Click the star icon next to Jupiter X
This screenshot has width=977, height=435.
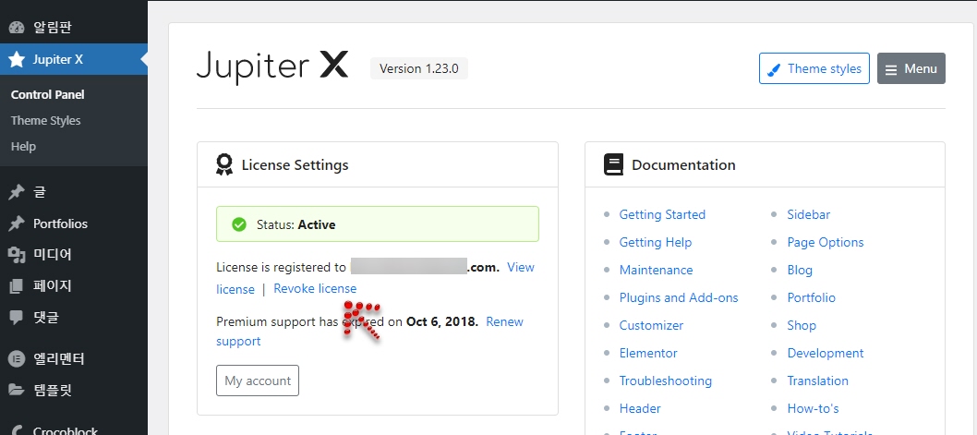click(17, 59)
